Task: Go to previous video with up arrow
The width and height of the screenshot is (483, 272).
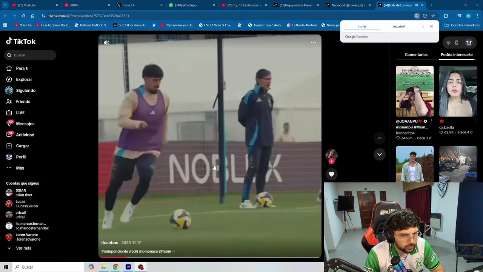Action: pyautogui.click(x=380, y=138)
